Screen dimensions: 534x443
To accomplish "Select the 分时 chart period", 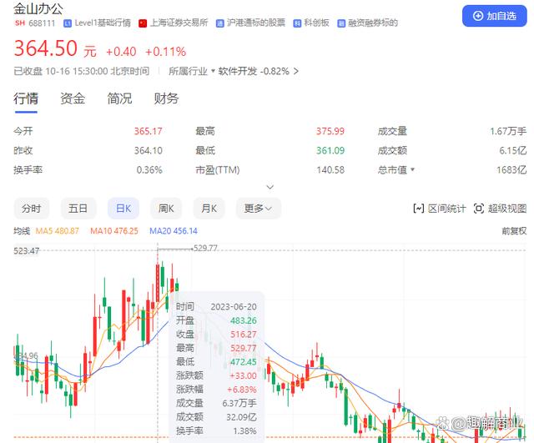I will coord(32,208).
